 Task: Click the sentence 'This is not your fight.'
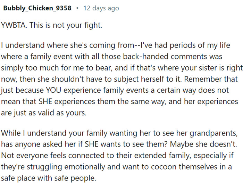tap(66, 25)
